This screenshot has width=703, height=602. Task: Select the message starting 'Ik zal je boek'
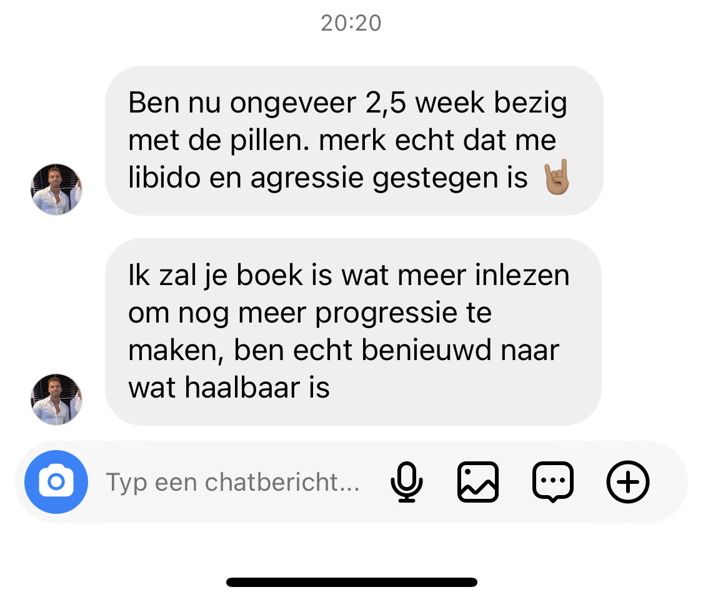point(353,332)
